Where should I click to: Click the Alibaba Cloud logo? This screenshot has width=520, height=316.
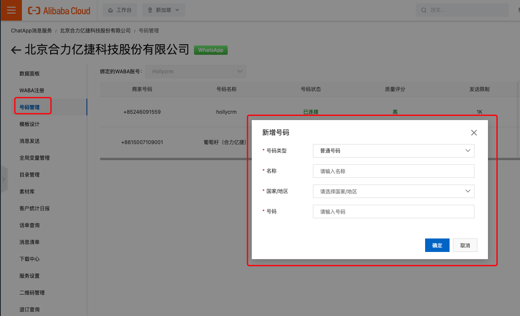click(59, 11)
